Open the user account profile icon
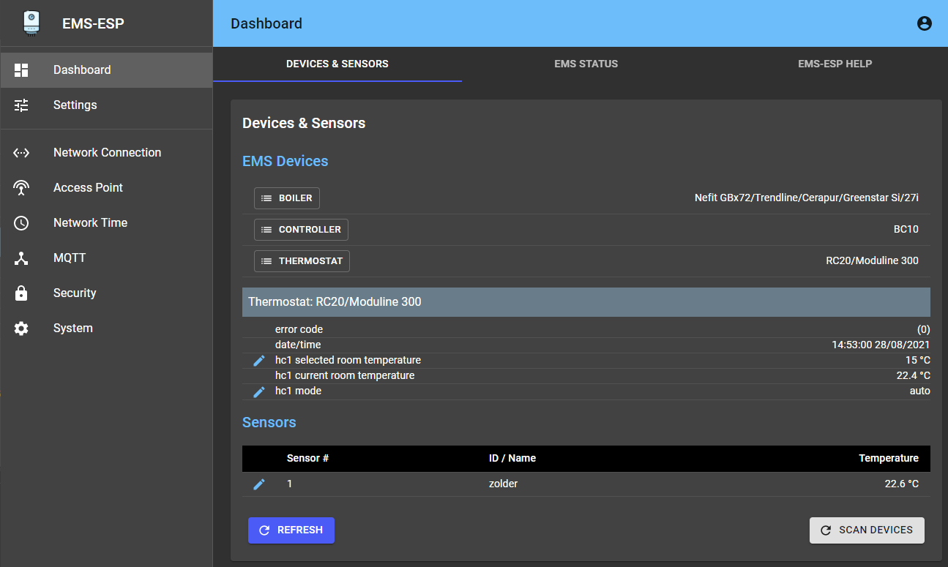948x567 pixels. pyautogui.click(x=924, y=23)
